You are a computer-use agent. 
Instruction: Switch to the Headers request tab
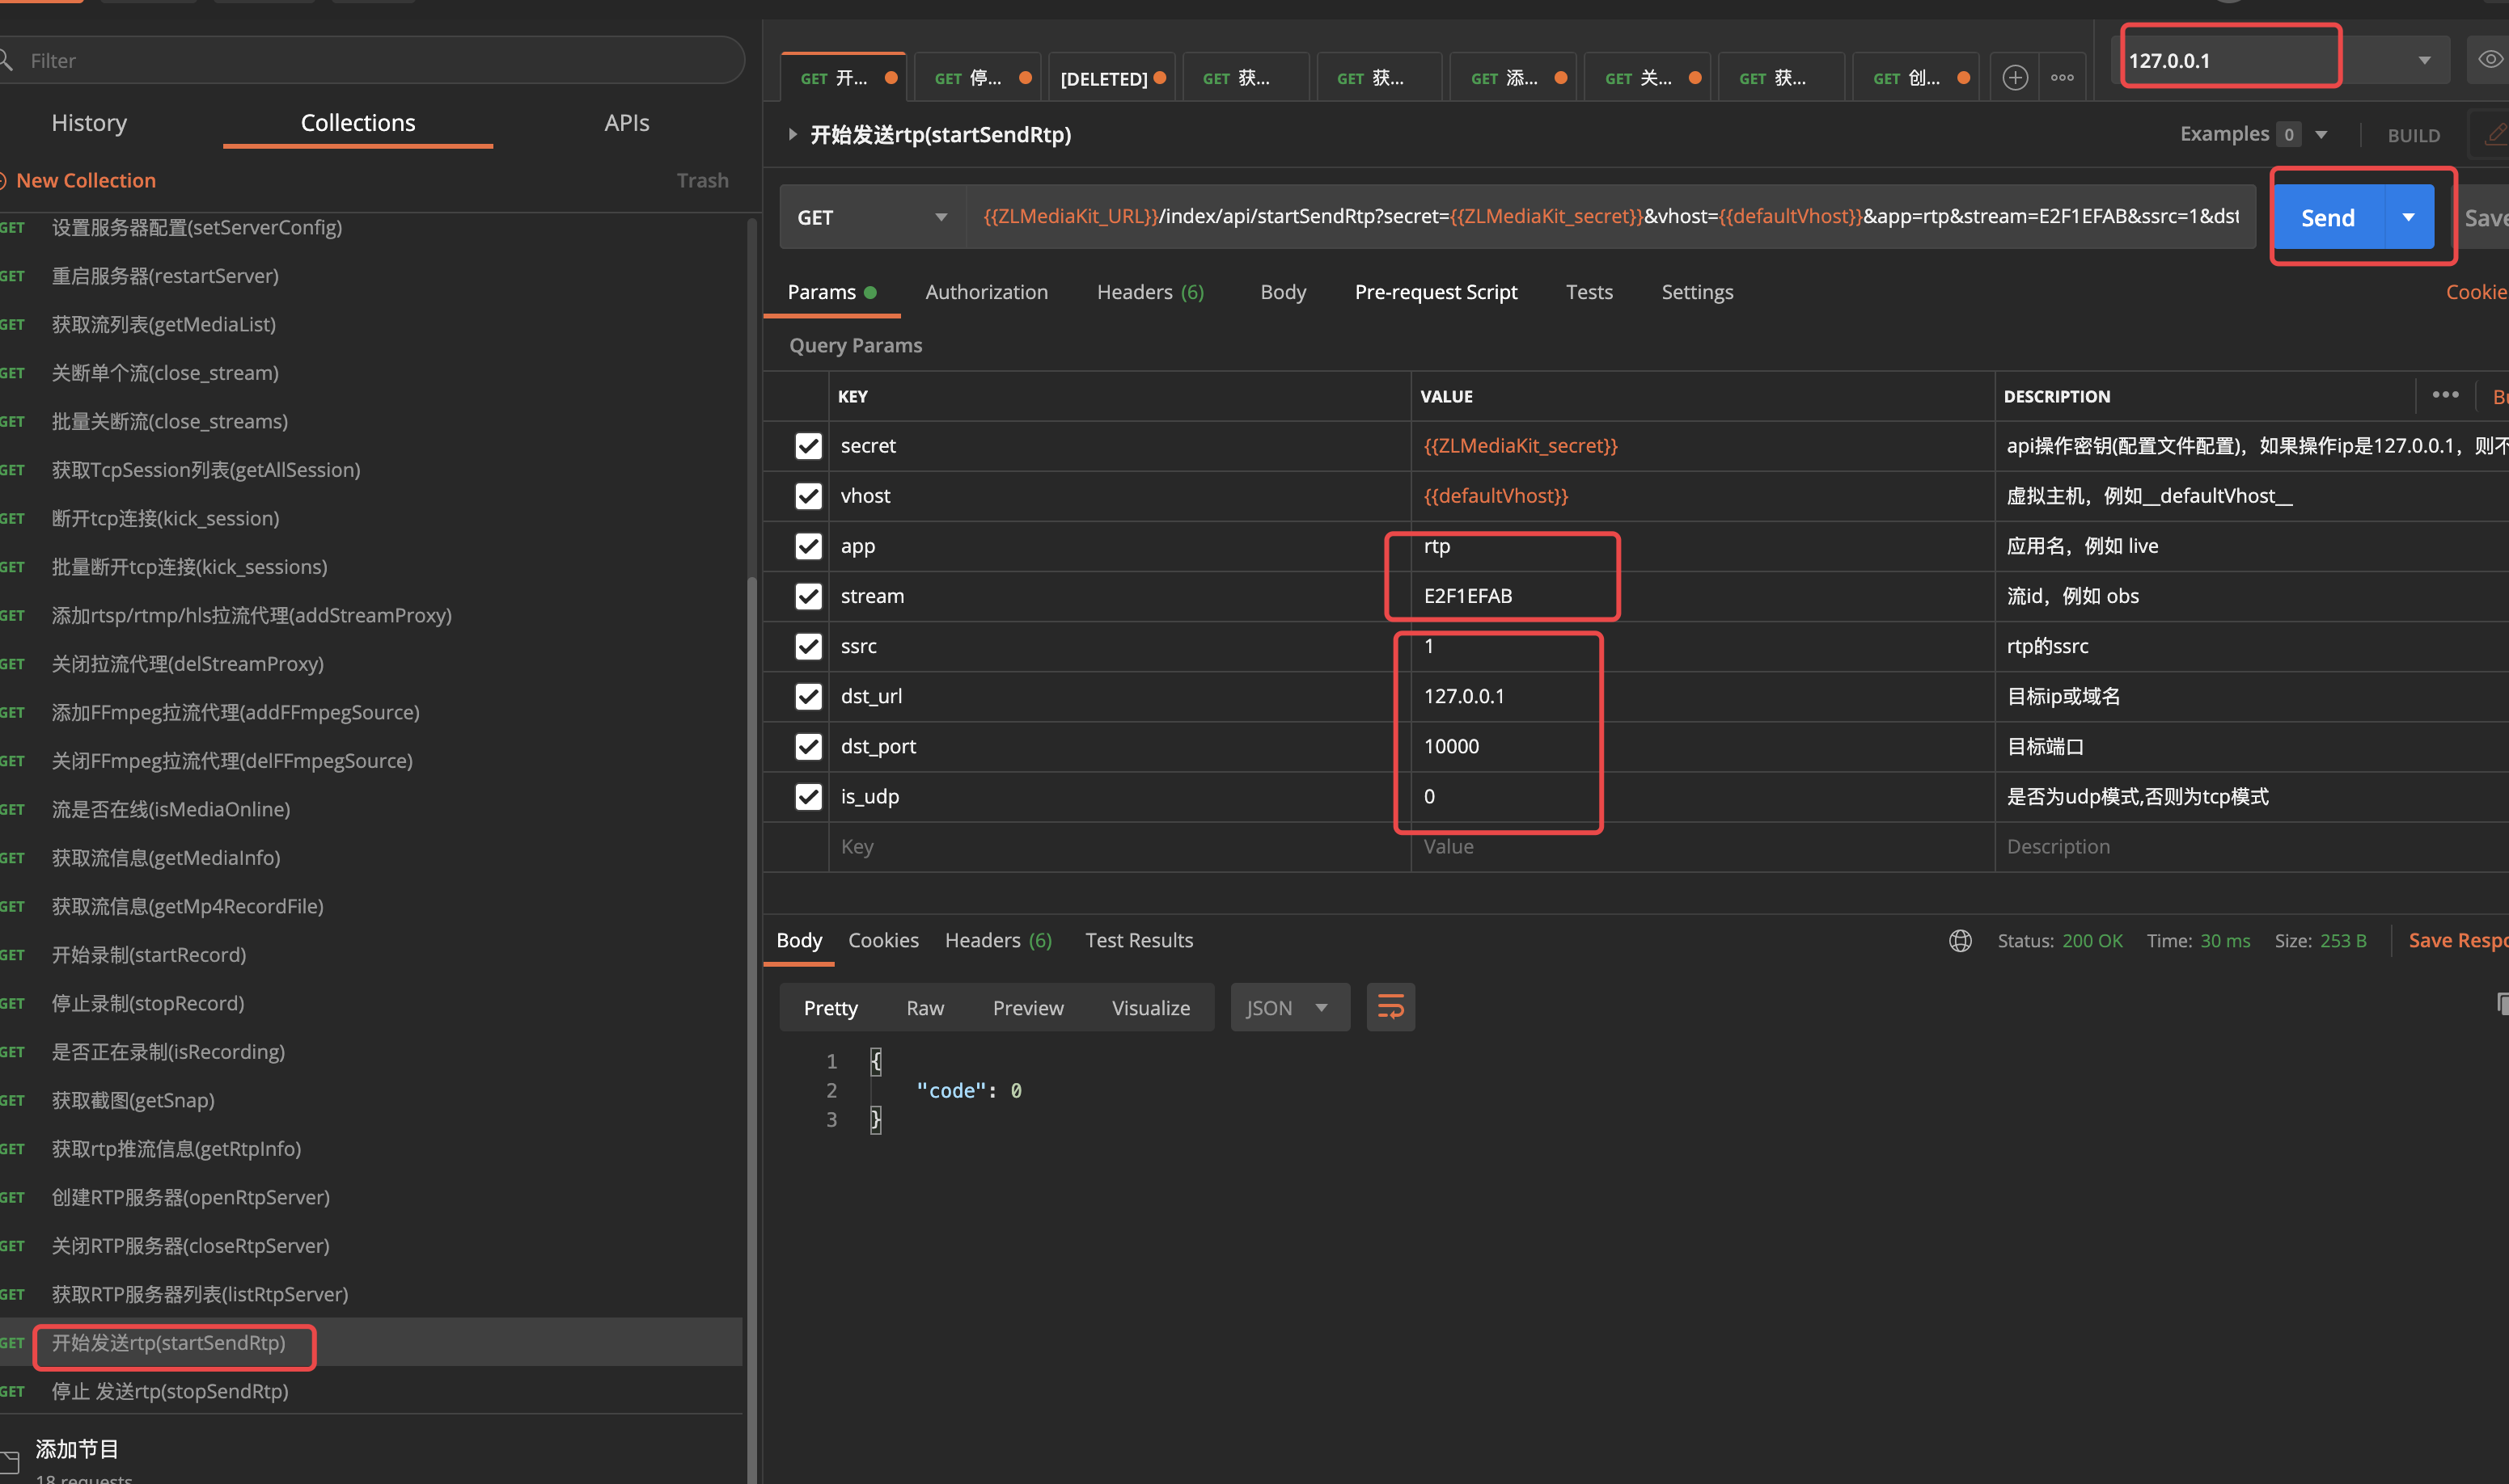1149,292
